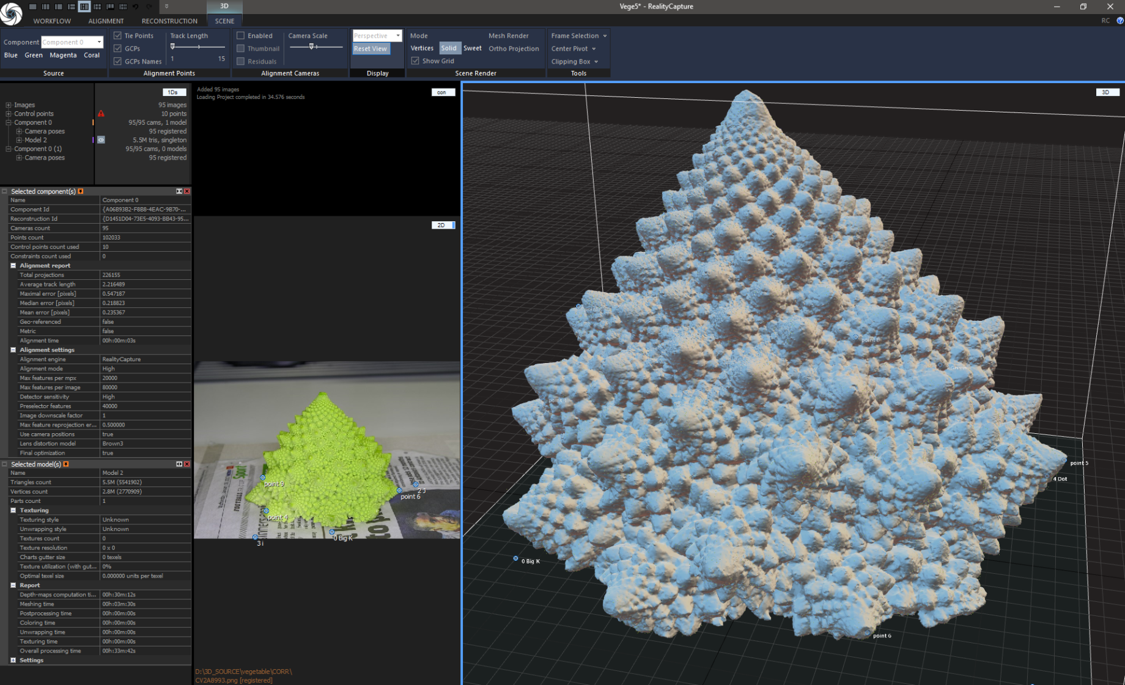Select the eight-cell grid layout icon
Viewport: 1125px width, 685px height.
point(123,7)
